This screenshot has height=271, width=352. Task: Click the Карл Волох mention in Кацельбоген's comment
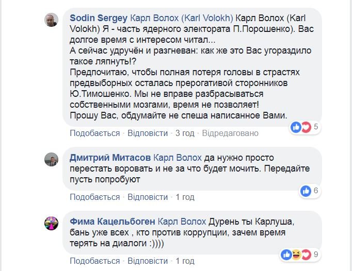(x=182, y=221)
